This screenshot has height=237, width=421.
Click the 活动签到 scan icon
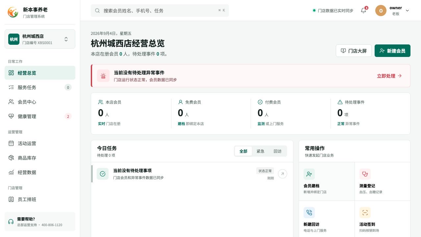coord(365,213)
